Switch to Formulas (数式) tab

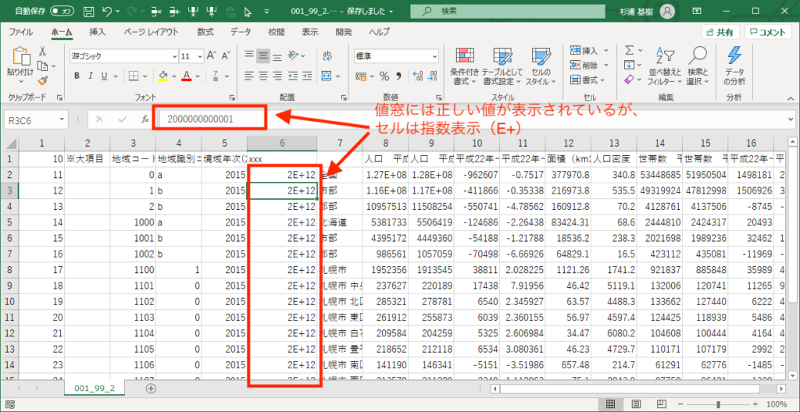click(205, 32)
